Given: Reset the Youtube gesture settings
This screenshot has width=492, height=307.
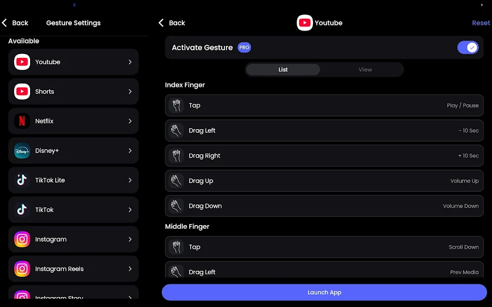Looking at the screenshot, I should (x=481, y=23).
